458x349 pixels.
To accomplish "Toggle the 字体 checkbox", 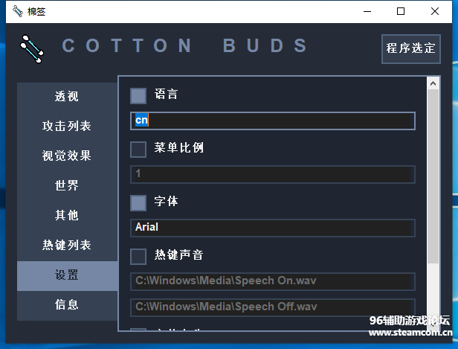I will click(138, 203).
